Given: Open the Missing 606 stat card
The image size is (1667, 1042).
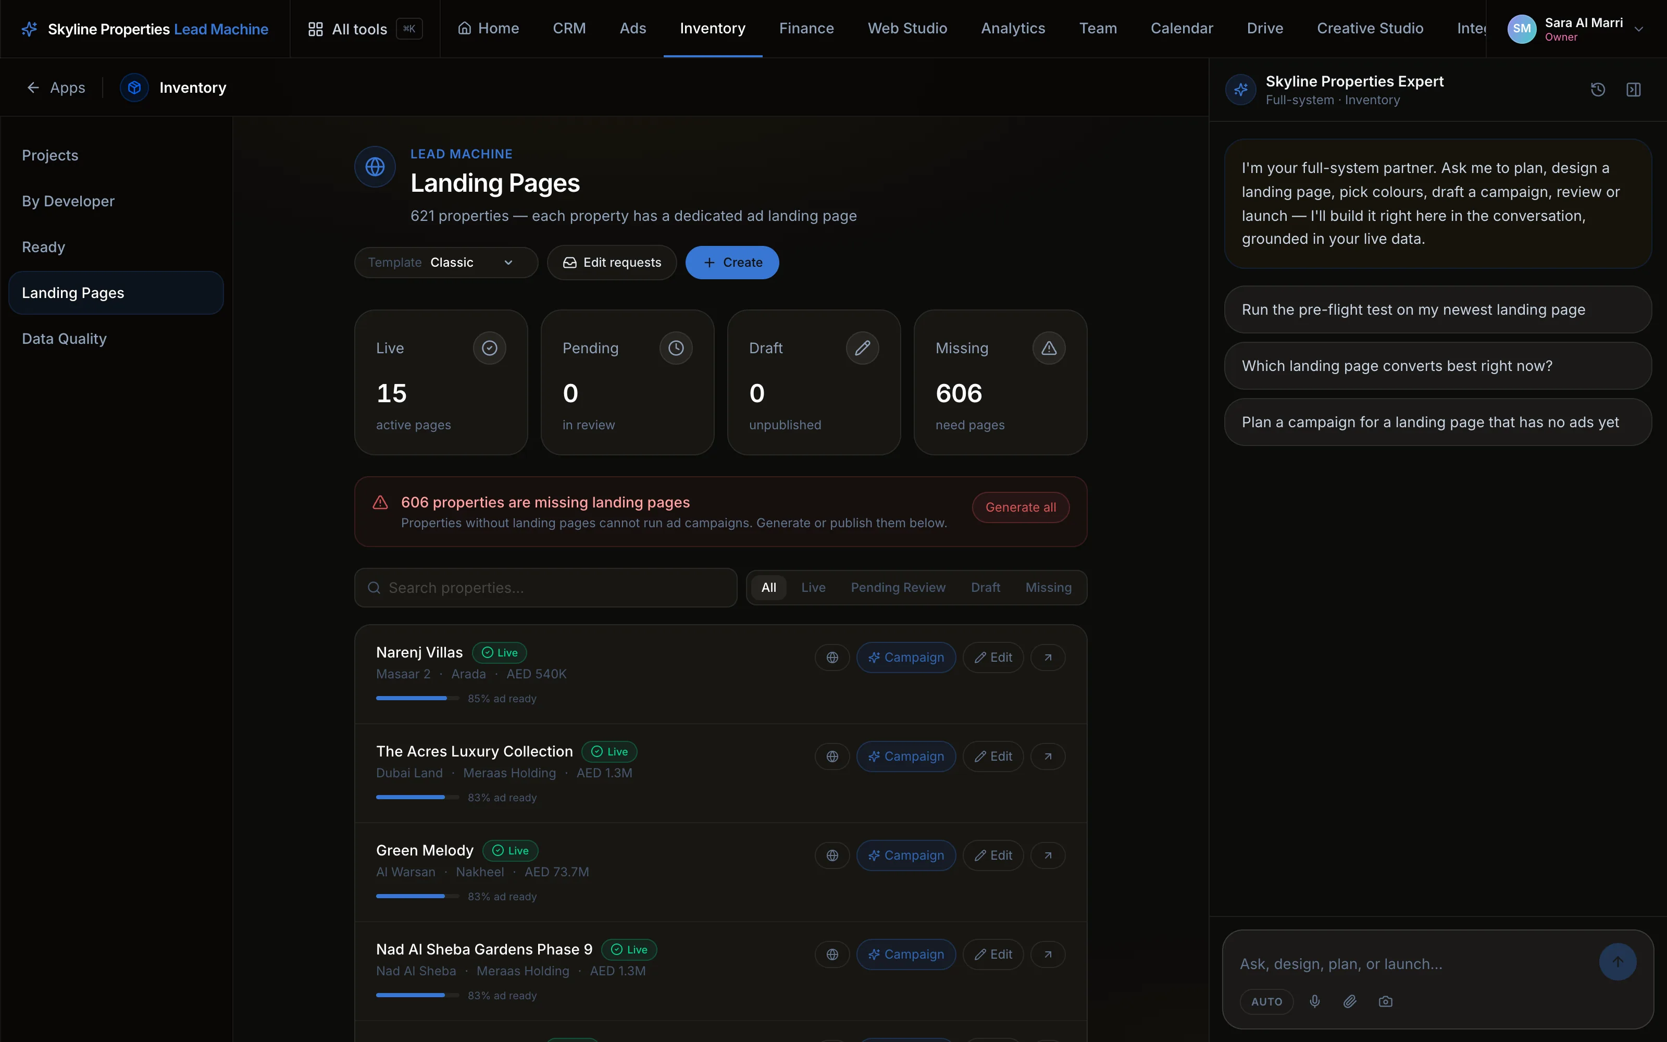Looking at the screenshot, I should [x=1000, y=382].
